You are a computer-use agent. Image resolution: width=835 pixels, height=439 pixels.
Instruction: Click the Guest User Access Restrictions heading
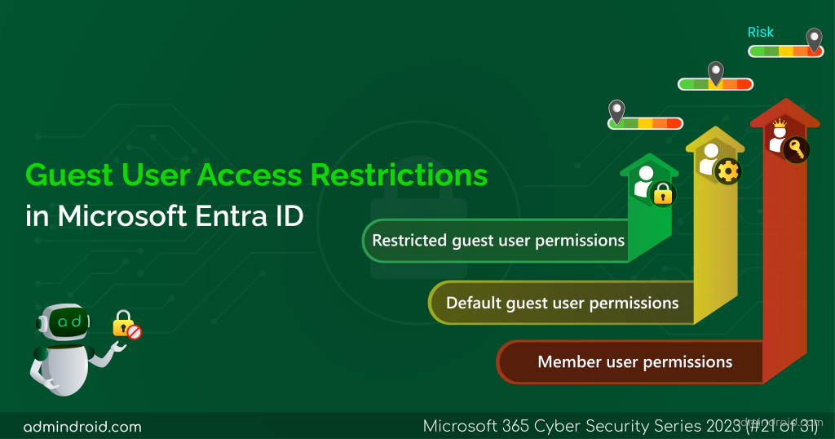pyautogui.click(x=257, y=175)
